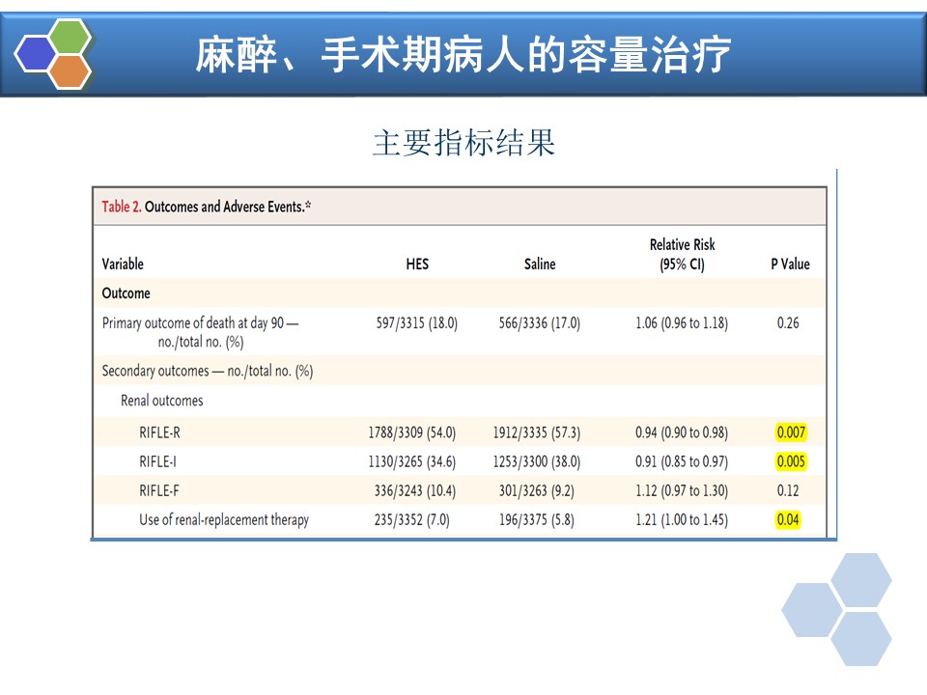
Task: Click the 'Use of renal-replacement therapy' label
Action: pos(224,520)
